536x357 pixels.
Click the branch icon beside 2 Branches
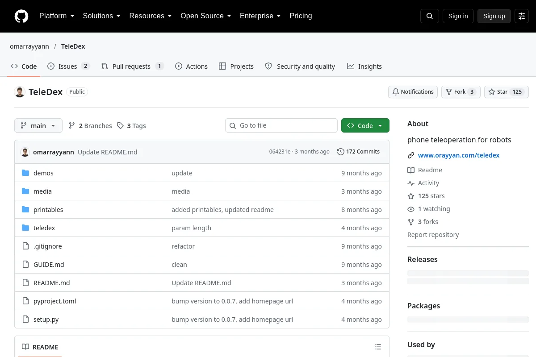pyautogui.click(x=72, y=125)
